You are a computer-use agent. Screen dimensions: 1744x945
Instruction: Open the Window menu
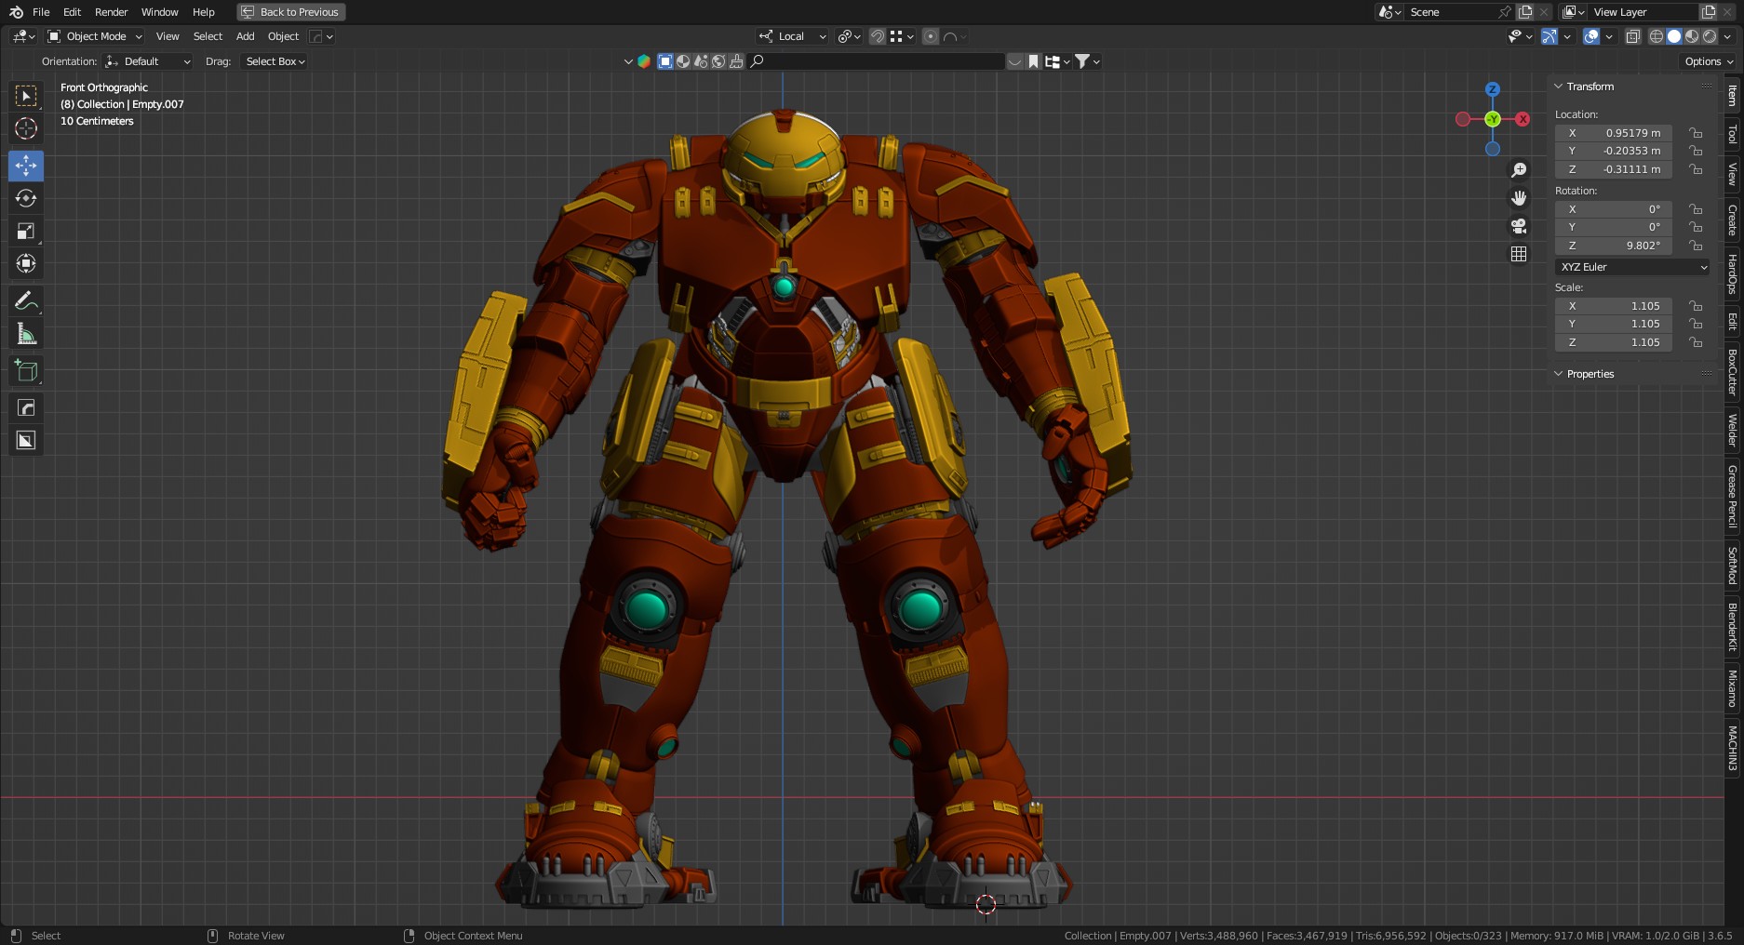pos(159,12)
